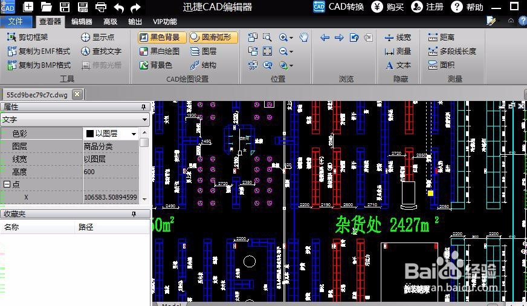This screenshot has height=306, width=527.
Task: Click the black 以图层 color swatch
Action: point(89,134)
